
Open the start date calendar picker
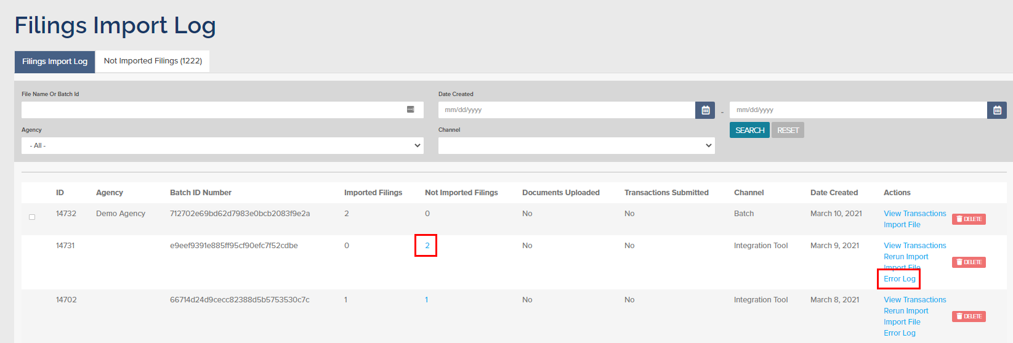pyautogui.click(x=705, y=110)
